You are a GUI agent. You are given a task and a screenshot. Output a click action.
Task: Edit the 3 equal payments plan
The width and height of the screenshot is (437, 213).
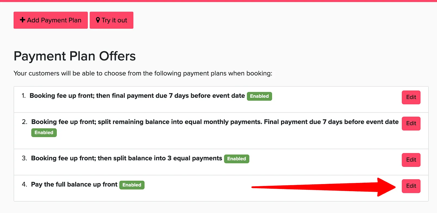tap(411, 160)
